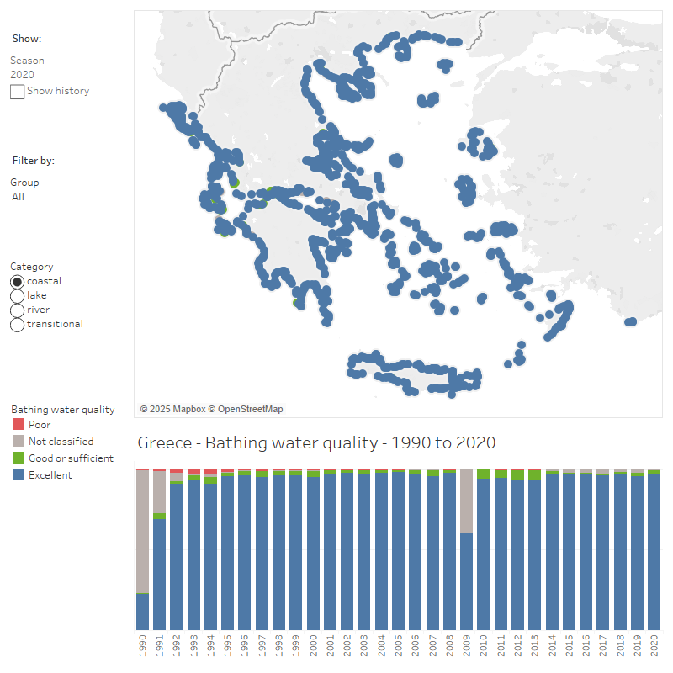Click the chart title Greece - Bathing water quality
Image resolution: width=673 pixels, height=673 pixels.
(316, 442)
